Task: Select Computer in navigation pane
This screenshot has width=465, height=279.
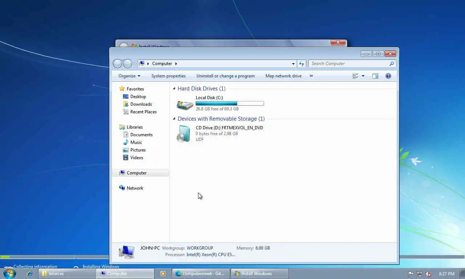Action: pyautogui.click(x=141, y=173)
